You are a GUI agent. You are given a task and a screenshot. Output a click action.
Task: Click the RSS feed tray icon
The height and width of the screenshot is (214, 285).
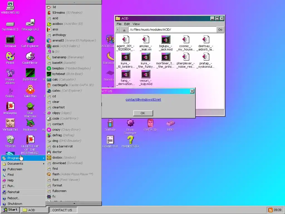271,210
